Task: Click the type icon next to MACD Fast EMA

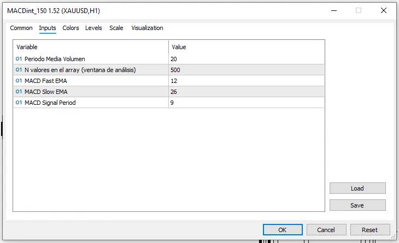Action: point(19,81)
